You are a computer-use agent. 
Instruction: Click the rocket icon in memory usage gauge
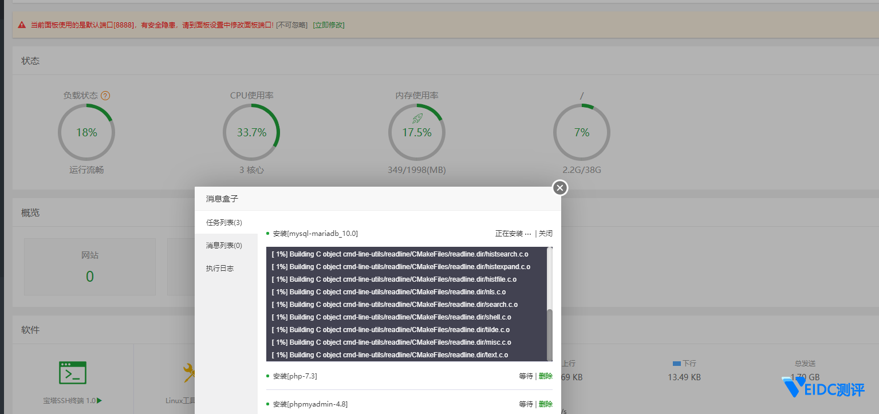pos(417,119)
